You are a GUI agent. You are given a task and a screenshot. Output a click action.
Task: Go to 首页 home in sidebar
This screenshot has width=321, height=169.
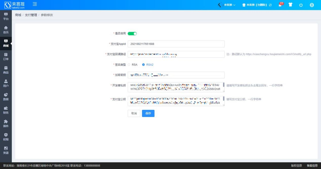click(x=6, y=30)
